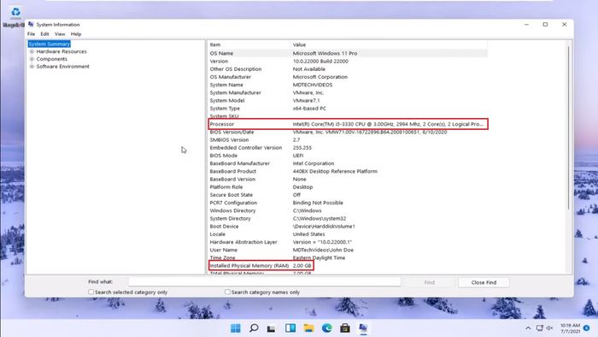Open the network status tray icon

[x=539, y=328]
